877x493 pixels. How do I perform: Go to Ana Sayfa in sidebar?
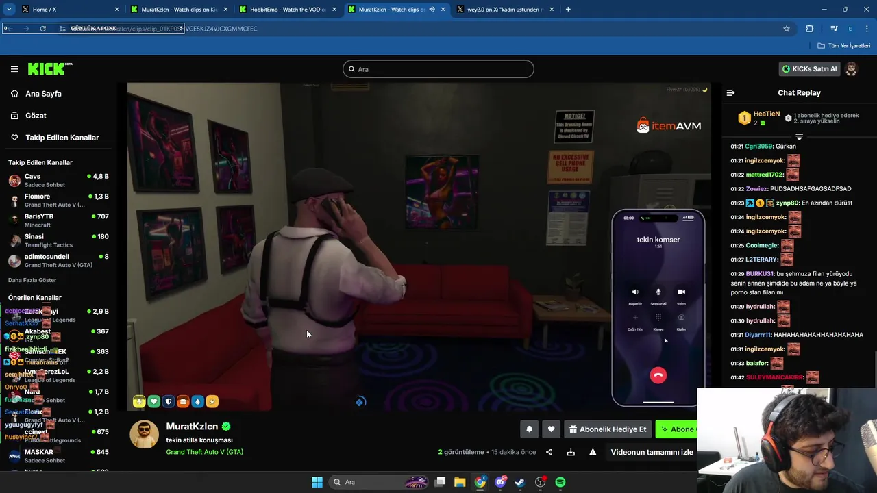[43, 94]
